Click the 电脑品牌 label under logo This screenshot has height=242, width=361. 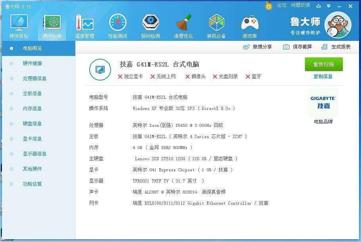pos(323,121)
